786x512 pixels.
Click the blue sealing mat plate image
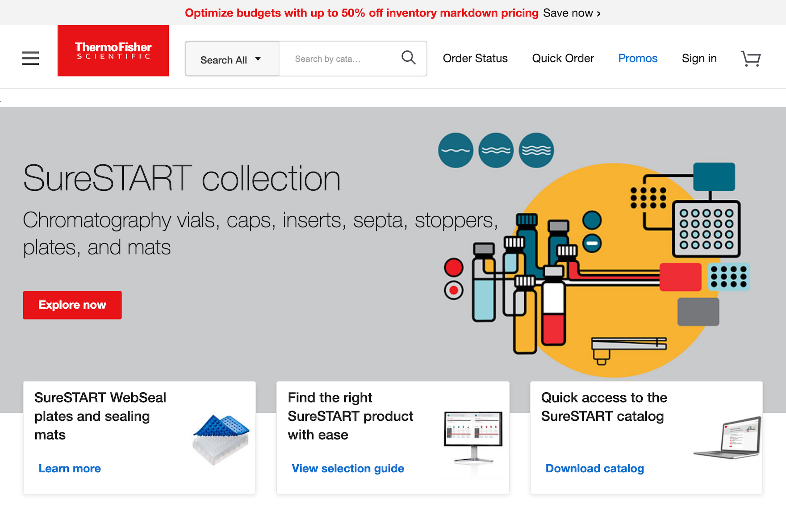pyautogui.click(x=221, y=440)
